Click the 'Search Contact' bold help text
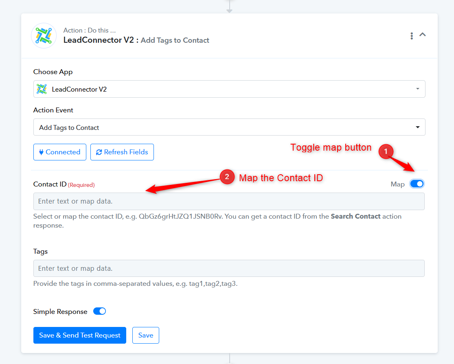 pos(355,216)
